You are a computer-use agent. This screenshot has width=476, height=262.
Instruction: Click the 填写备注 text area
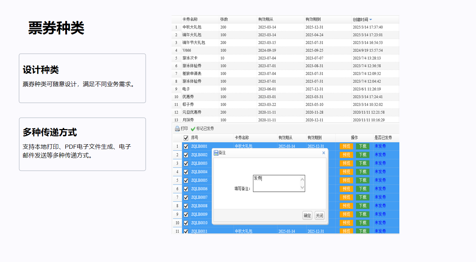(279, 184)
